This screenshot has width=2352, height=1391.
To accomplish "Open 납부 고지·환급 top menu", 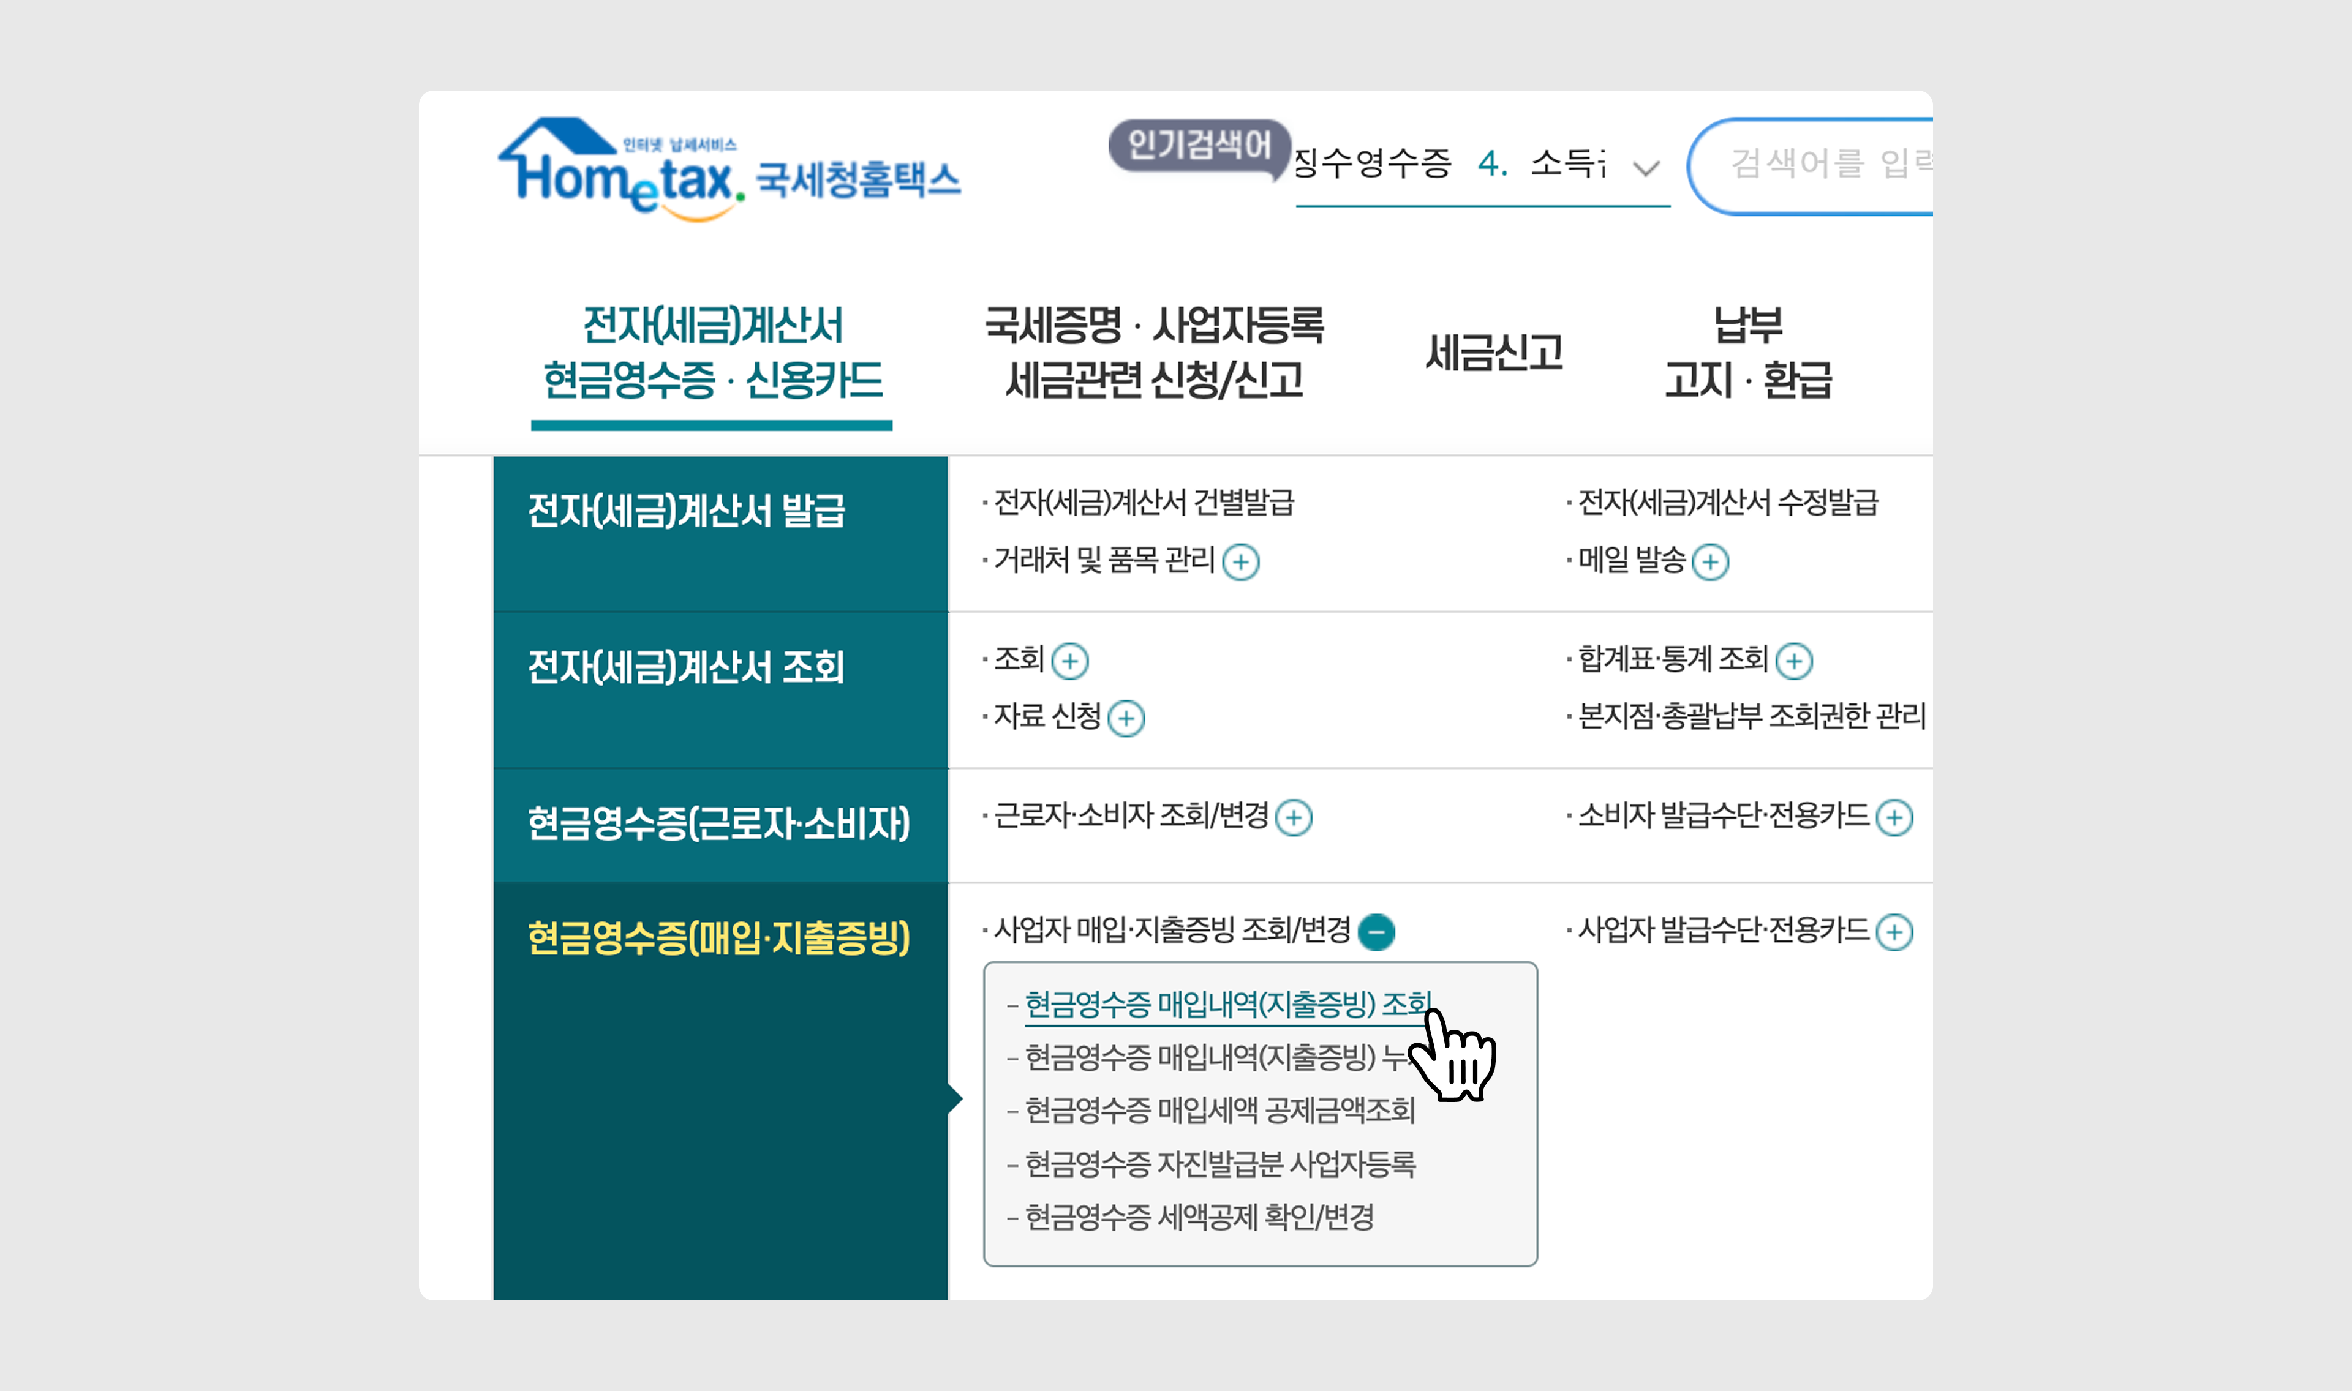I will point(1747,353).
